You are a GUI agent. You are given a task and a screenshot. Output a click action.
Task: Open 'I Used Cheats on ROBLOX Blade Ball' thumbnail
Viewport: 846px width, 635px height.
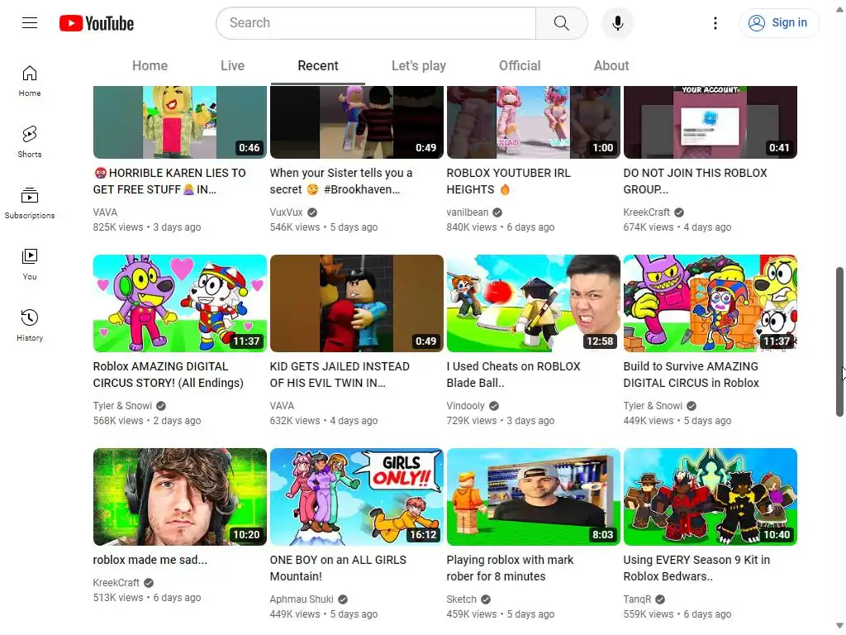(x=534, y=303)
